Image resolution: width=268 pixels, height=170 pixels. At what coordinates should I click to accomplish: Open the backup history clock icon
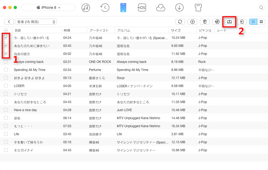click(x=105, y=8)
